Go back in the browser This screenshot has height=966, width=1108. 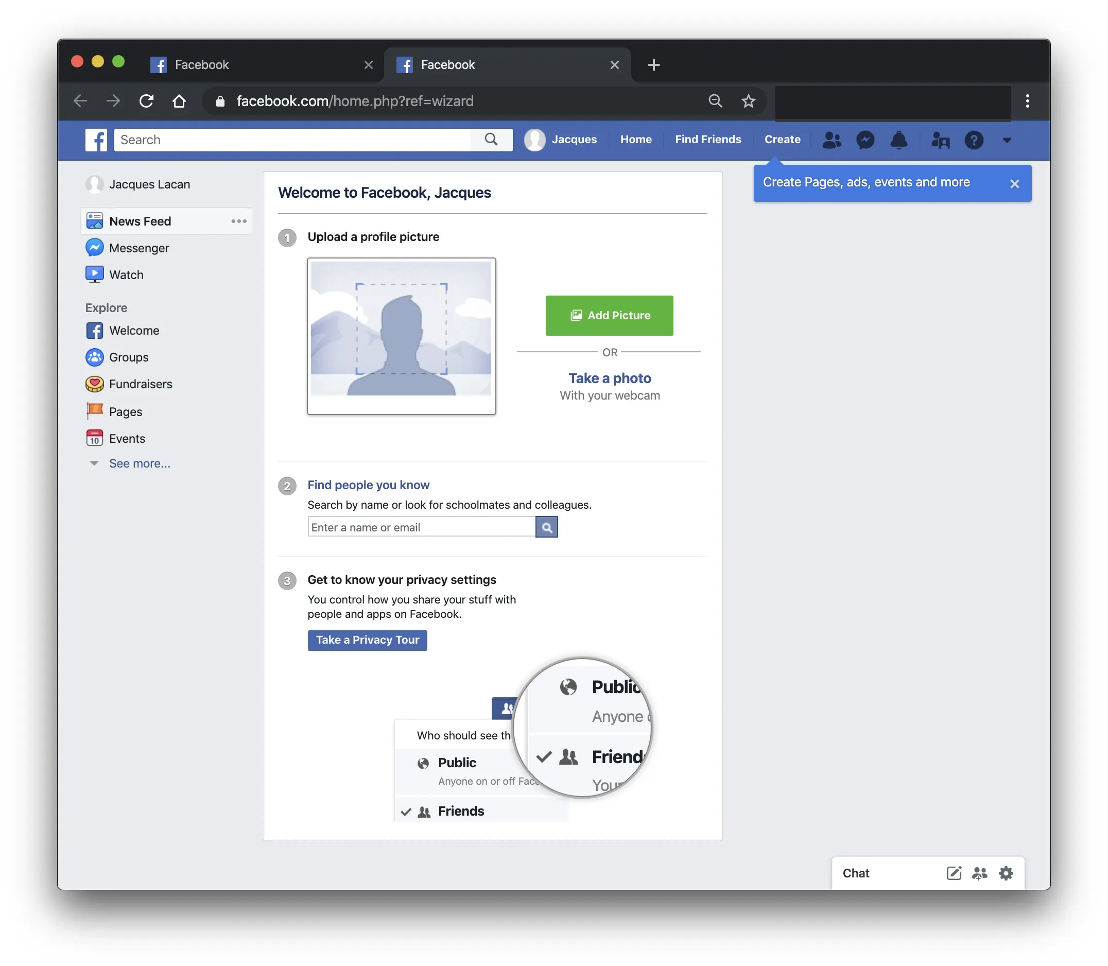click(80, 101)
